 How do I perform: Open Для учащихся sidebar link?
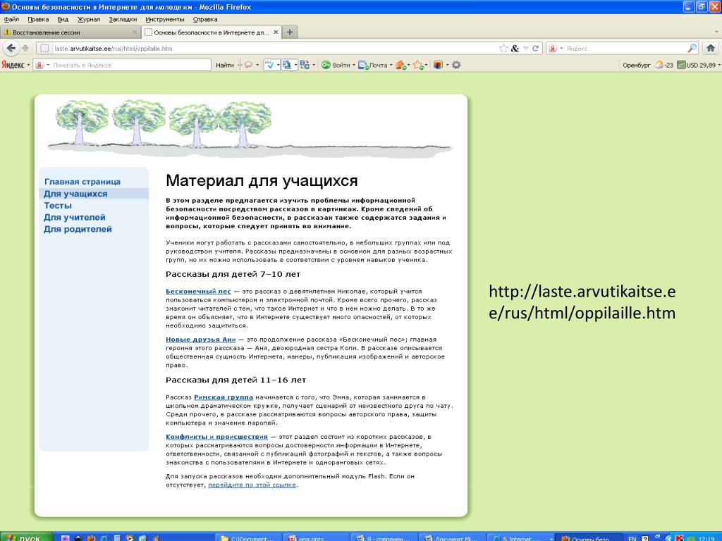pos(75,194)
